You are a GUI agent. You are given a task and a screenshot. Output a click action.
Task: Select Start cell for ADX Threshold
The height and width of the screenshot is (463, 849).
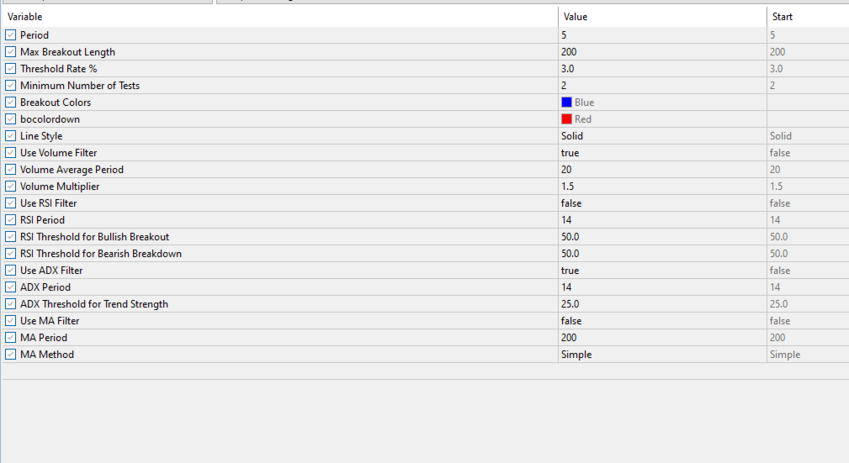[808, 303]
